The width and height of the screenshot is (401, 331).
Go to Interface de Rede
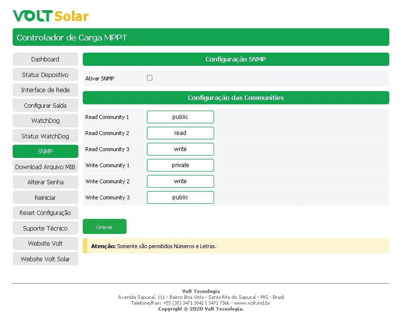tap(45, 90)
